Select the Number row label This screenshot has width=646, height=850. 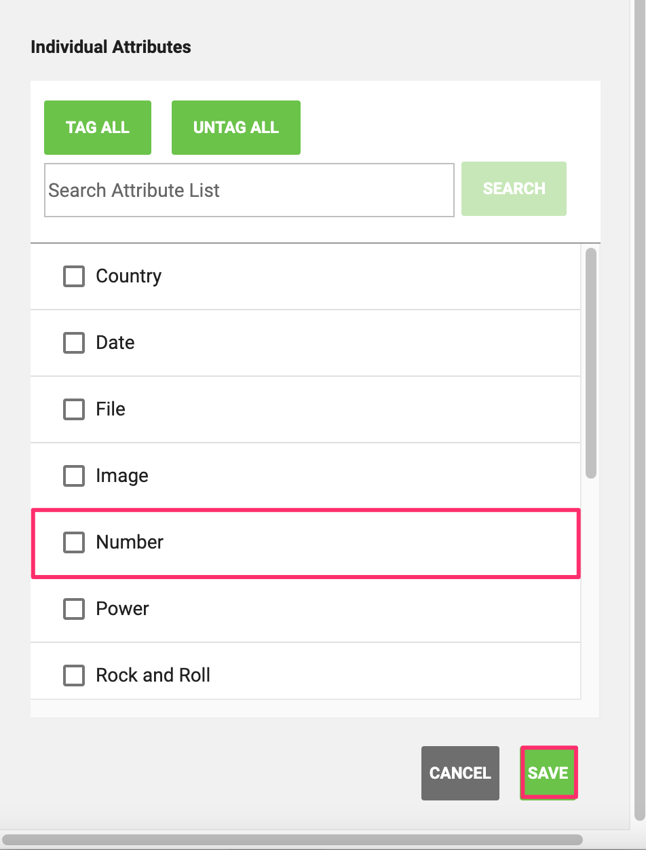point(130,542)
